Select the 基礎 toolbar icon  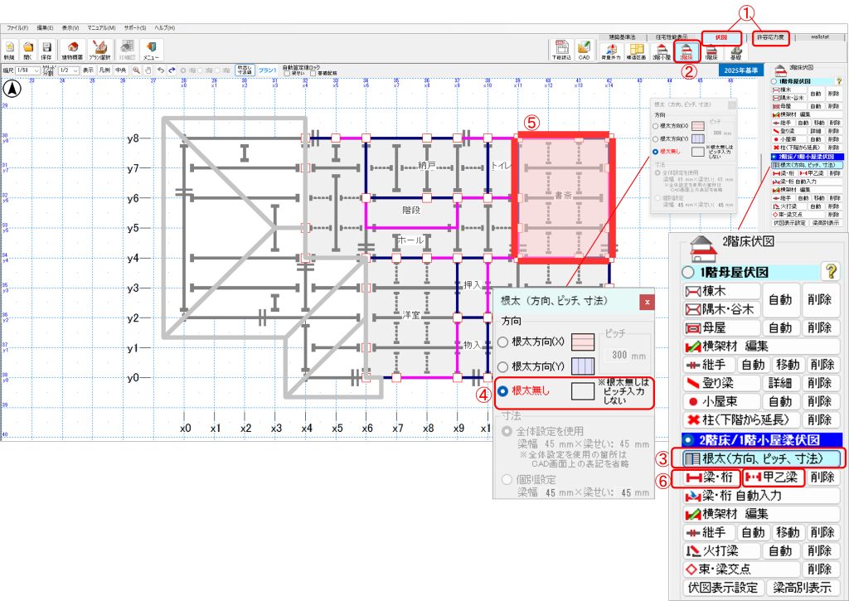point(736,51)
